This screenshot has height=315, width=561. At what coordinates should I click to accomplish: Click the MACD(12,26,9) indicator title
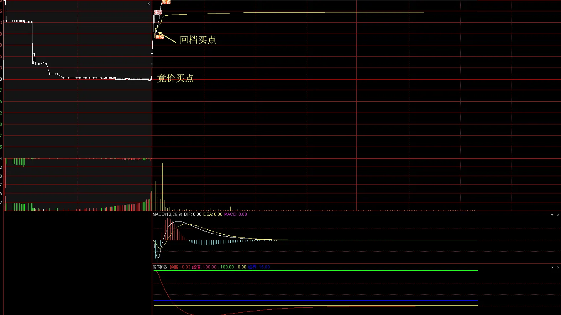tap(167, 214)
